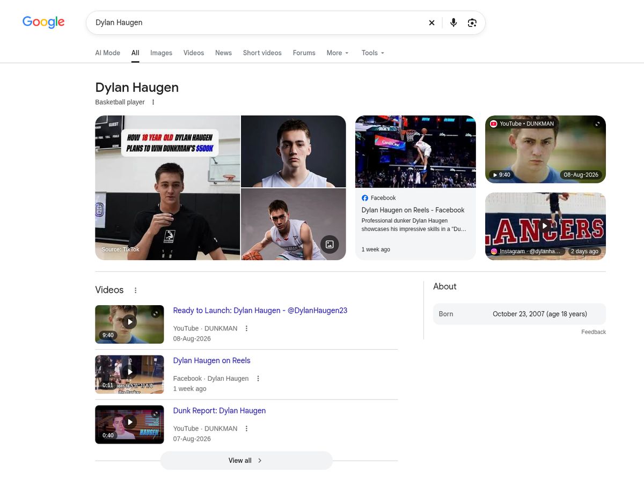
Task: Clear the search box with X
Action: pos(431,23)
